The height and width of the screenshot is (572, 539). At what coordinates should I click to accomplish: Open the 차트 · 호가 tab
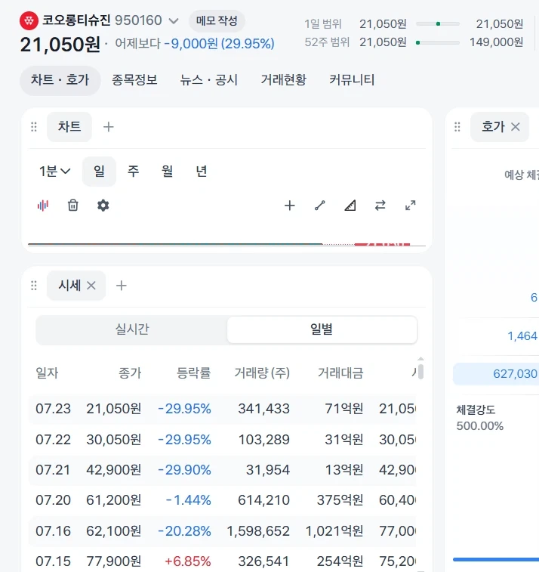click(60, 80)
